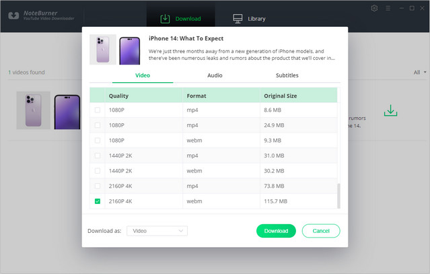Image resolution: width=430 pixels, height=274 pixels.
Task: Check the 2160P 4K mp4 checkbox
Action: coord(98,186)
